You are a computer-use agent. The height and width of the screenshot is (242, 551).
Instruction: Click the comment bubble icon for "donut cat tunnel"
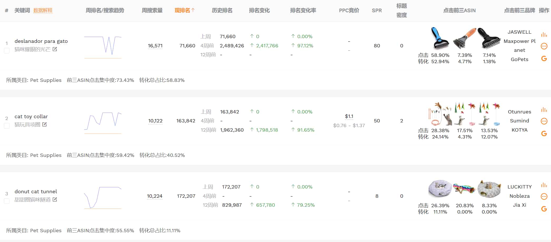pyautogui.click(x=544, y=196)
